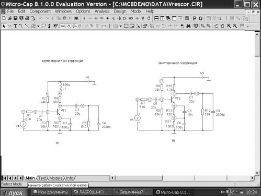This screenshot has height=196, width=261.
Task: Expand the dropdown arrow next to grid lines icon
Action: tap(121, 26)
